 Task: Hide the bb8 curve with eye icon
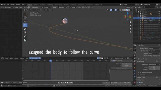pos(159,18)
